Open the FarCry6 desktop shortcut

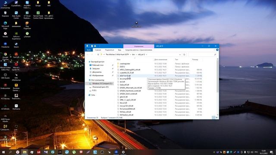pos(16,56)
